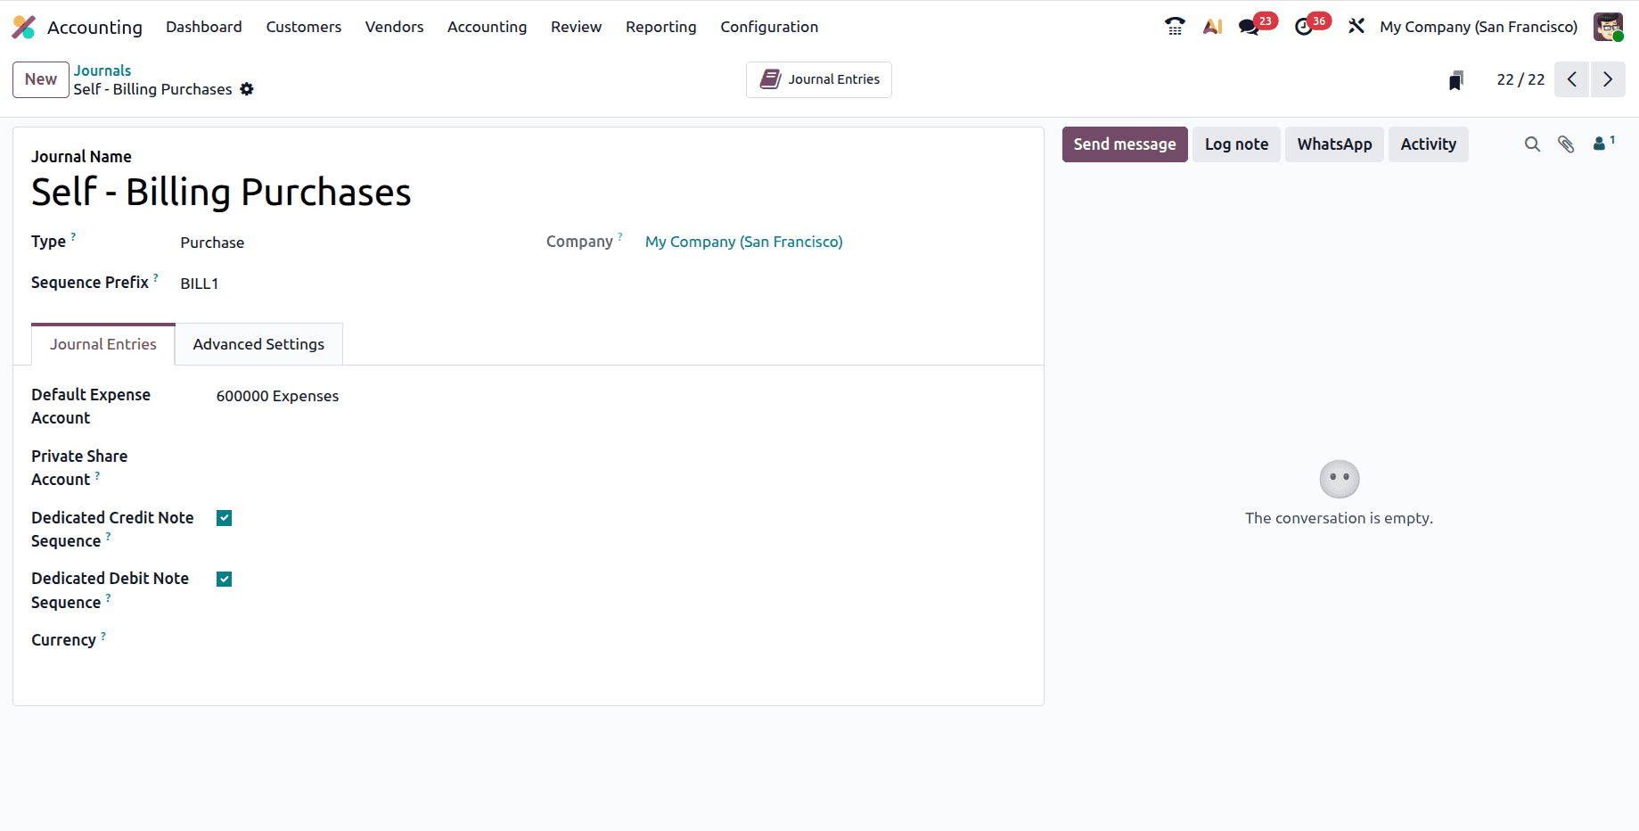Go to the previous journal record

pos(1572,79)
